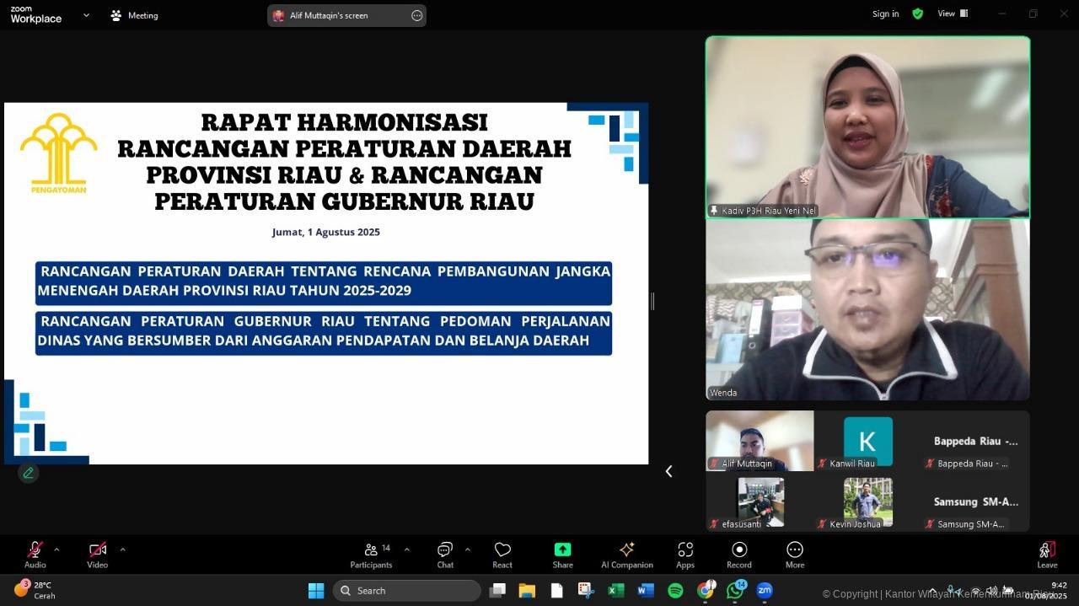This screenshot has height=606, width=1079.
Task: Expand the audio options arrow
Action: pos(56,550)
